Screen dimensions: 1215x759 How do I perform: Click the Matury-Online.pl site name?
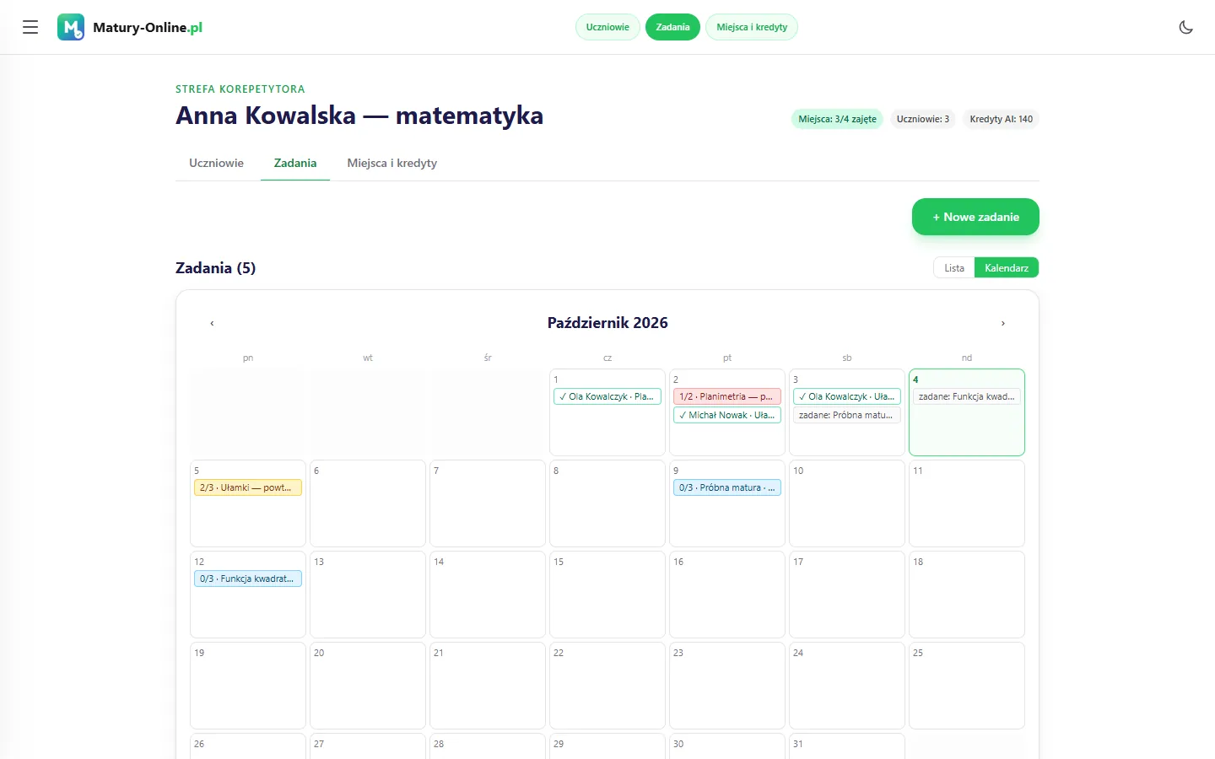(x=148, y=27)
